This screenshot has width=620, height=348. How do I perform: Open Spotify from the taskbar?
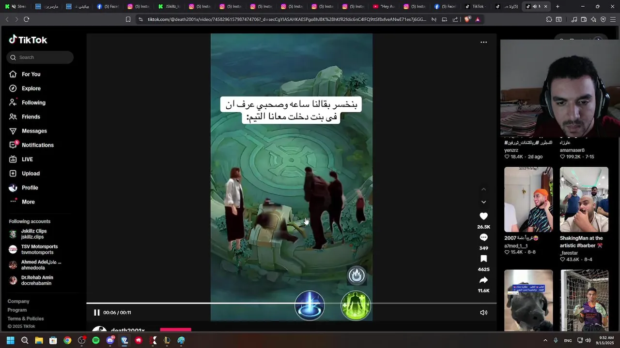point(96,340)
